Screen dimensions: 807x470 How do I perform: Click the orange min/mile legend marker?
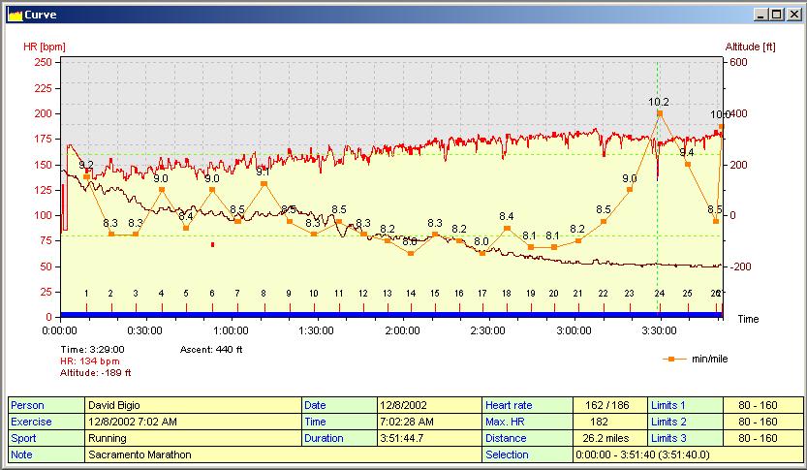(668, 359)
